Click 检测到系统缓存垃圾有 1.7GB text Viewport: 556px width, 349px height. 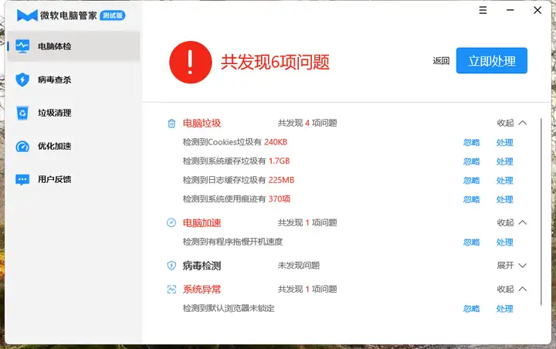coord(236,161)
